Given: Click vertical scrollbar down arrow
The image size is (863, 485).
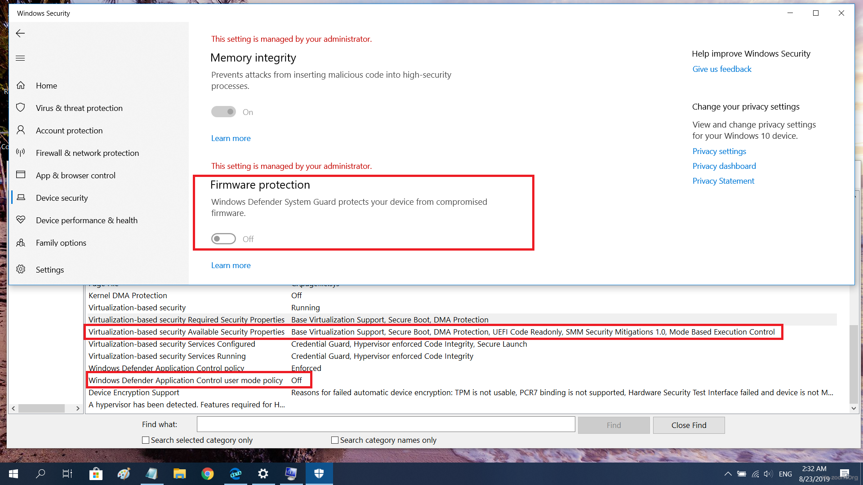Looking at the screenshot, I should [x=854, y=408].
